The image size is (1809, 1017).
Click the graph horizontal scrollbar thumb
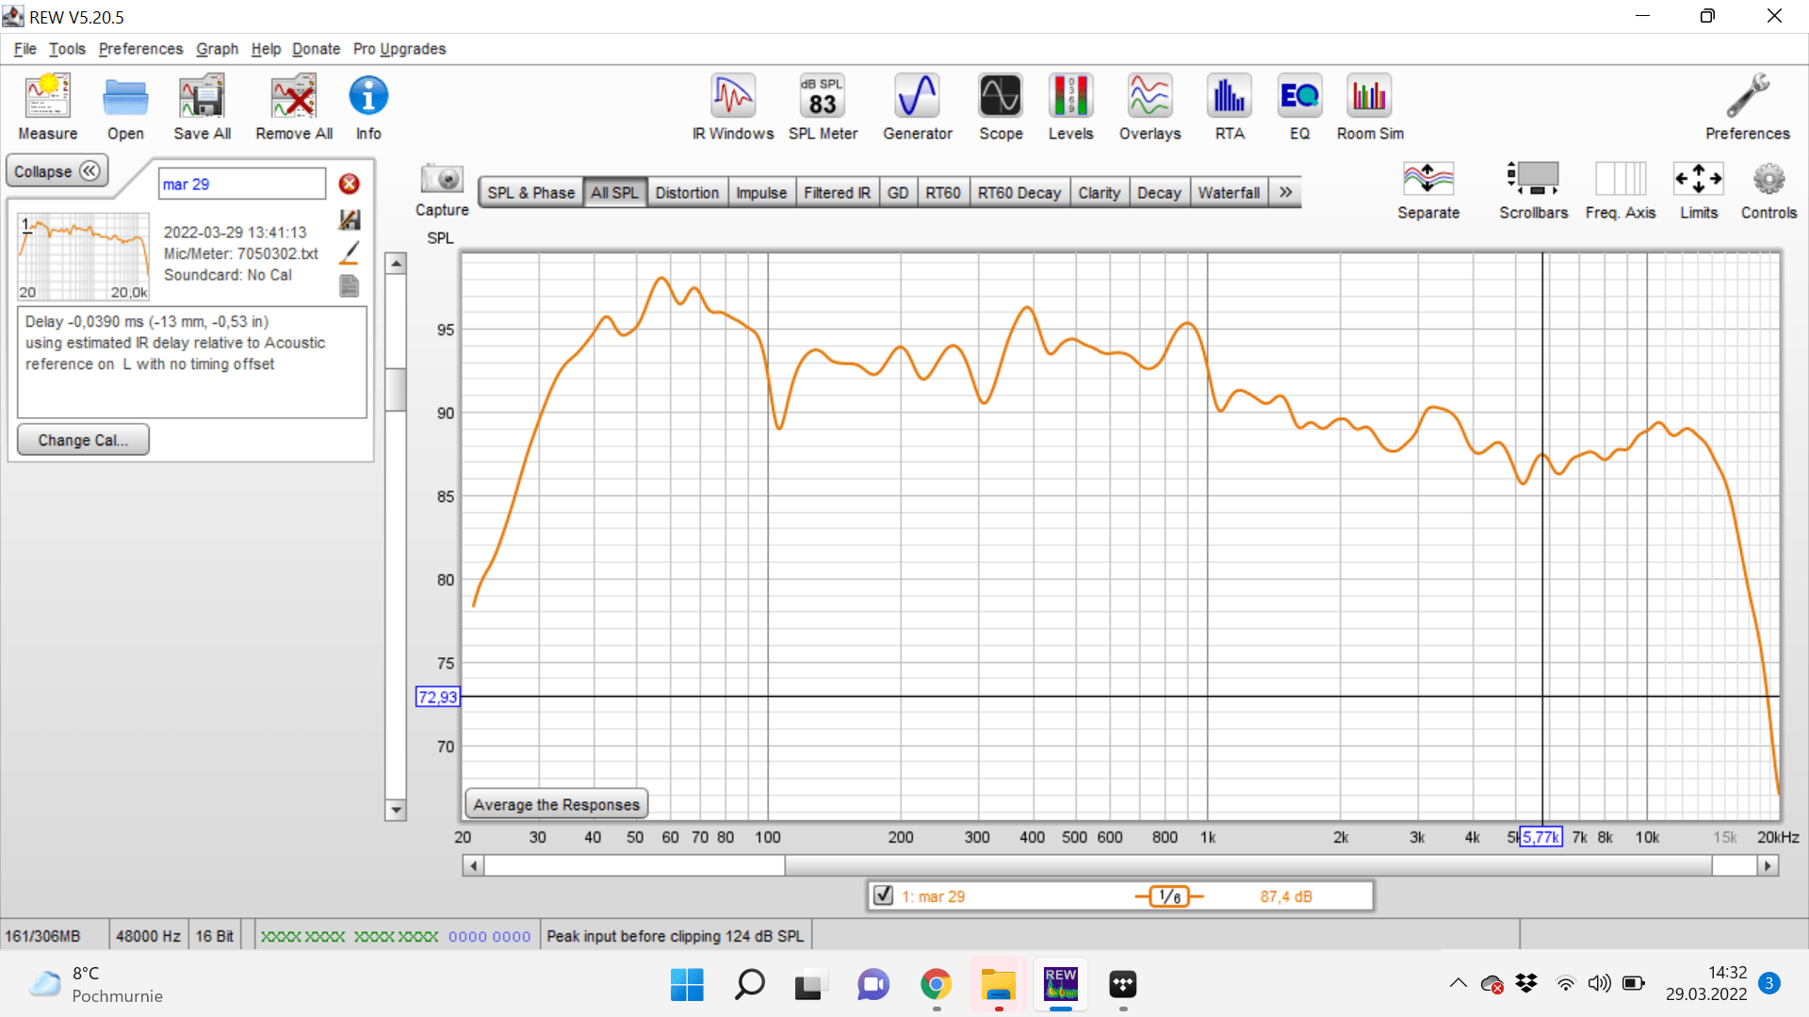pyautogui.click(x=1249, y=865)
